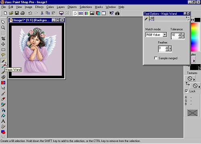The height and width of the screenshot is (144, 201).
Task: Create a new image with New icon
Action: (5, 13)
